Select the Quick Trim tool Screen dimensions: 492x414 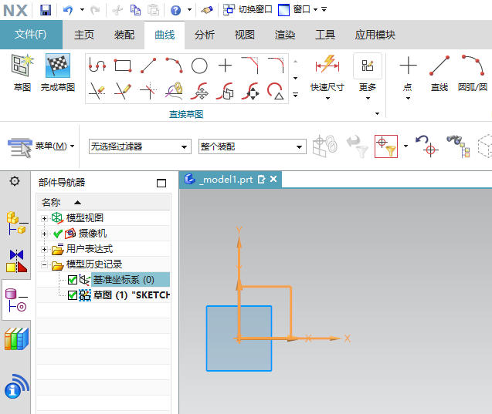point(97,91)
